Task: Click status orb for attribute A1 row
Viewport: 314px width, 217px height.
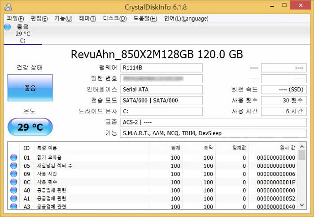Action: 13,198
